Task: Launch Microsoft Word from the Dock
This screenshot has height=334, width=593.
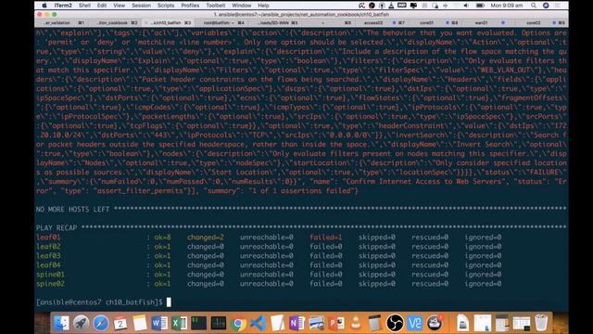Action: [159, 323]
